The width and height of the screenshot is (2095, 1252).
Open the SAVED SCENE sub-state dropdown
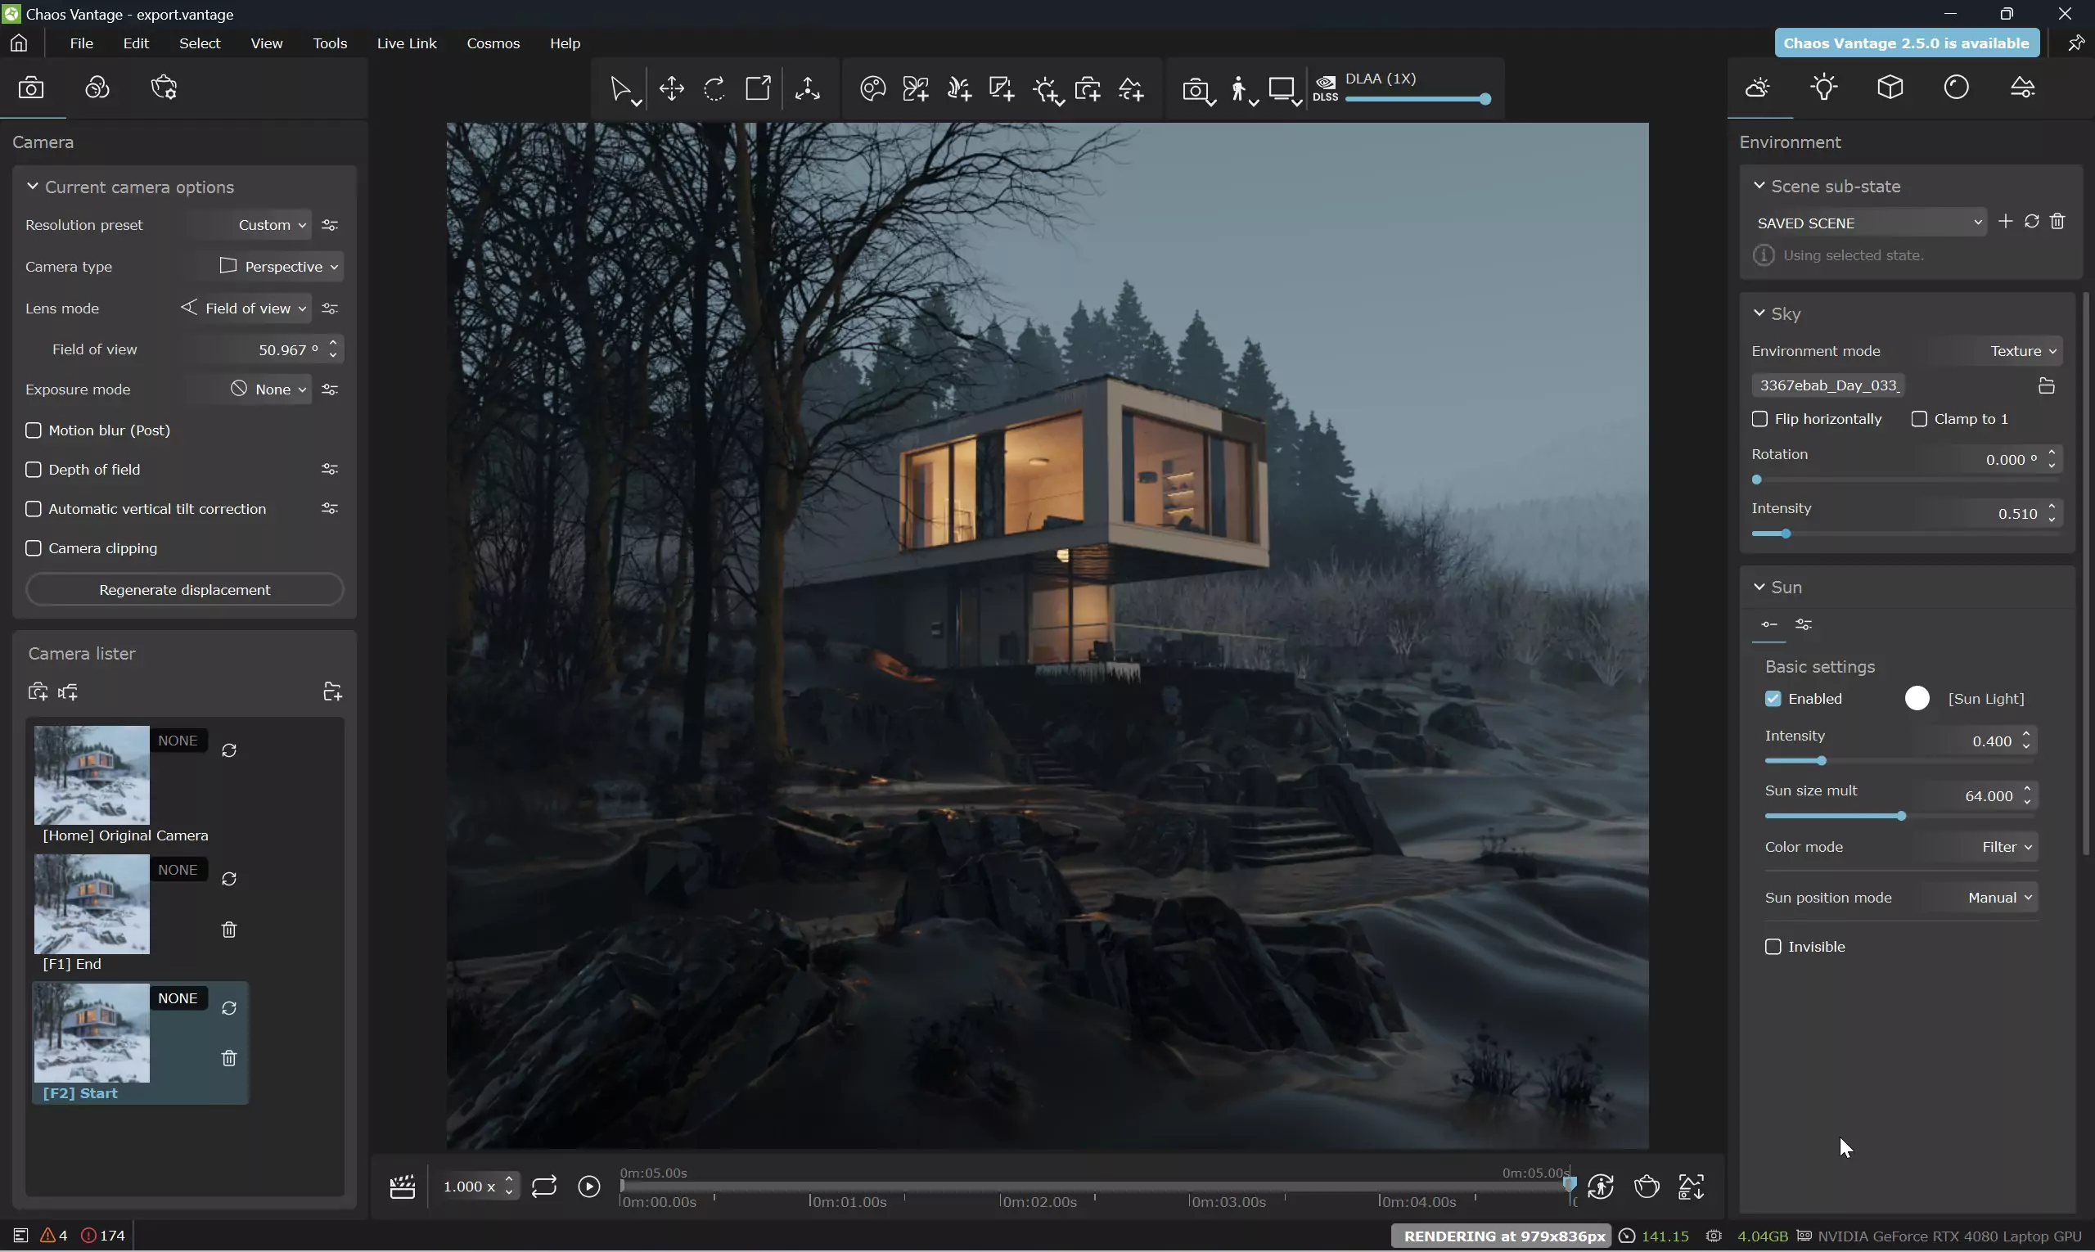tap(1869, 223)
